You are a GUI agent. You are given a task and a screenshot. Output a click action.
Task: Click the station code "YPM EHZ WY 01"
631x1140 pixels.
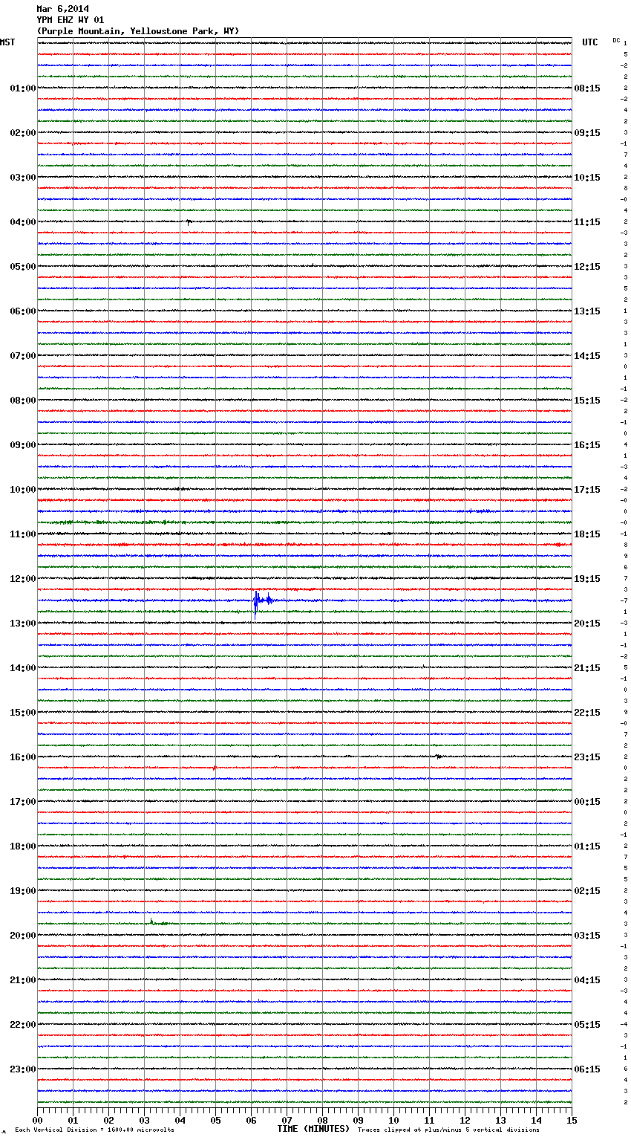pyautogui.click(x=71, y=20)
